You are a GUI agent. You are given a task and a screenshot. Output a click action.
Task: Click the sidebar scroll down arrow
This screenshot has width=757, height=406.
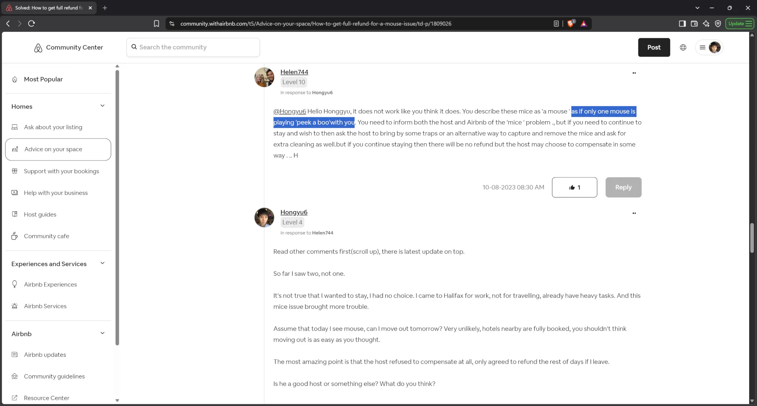117,400
